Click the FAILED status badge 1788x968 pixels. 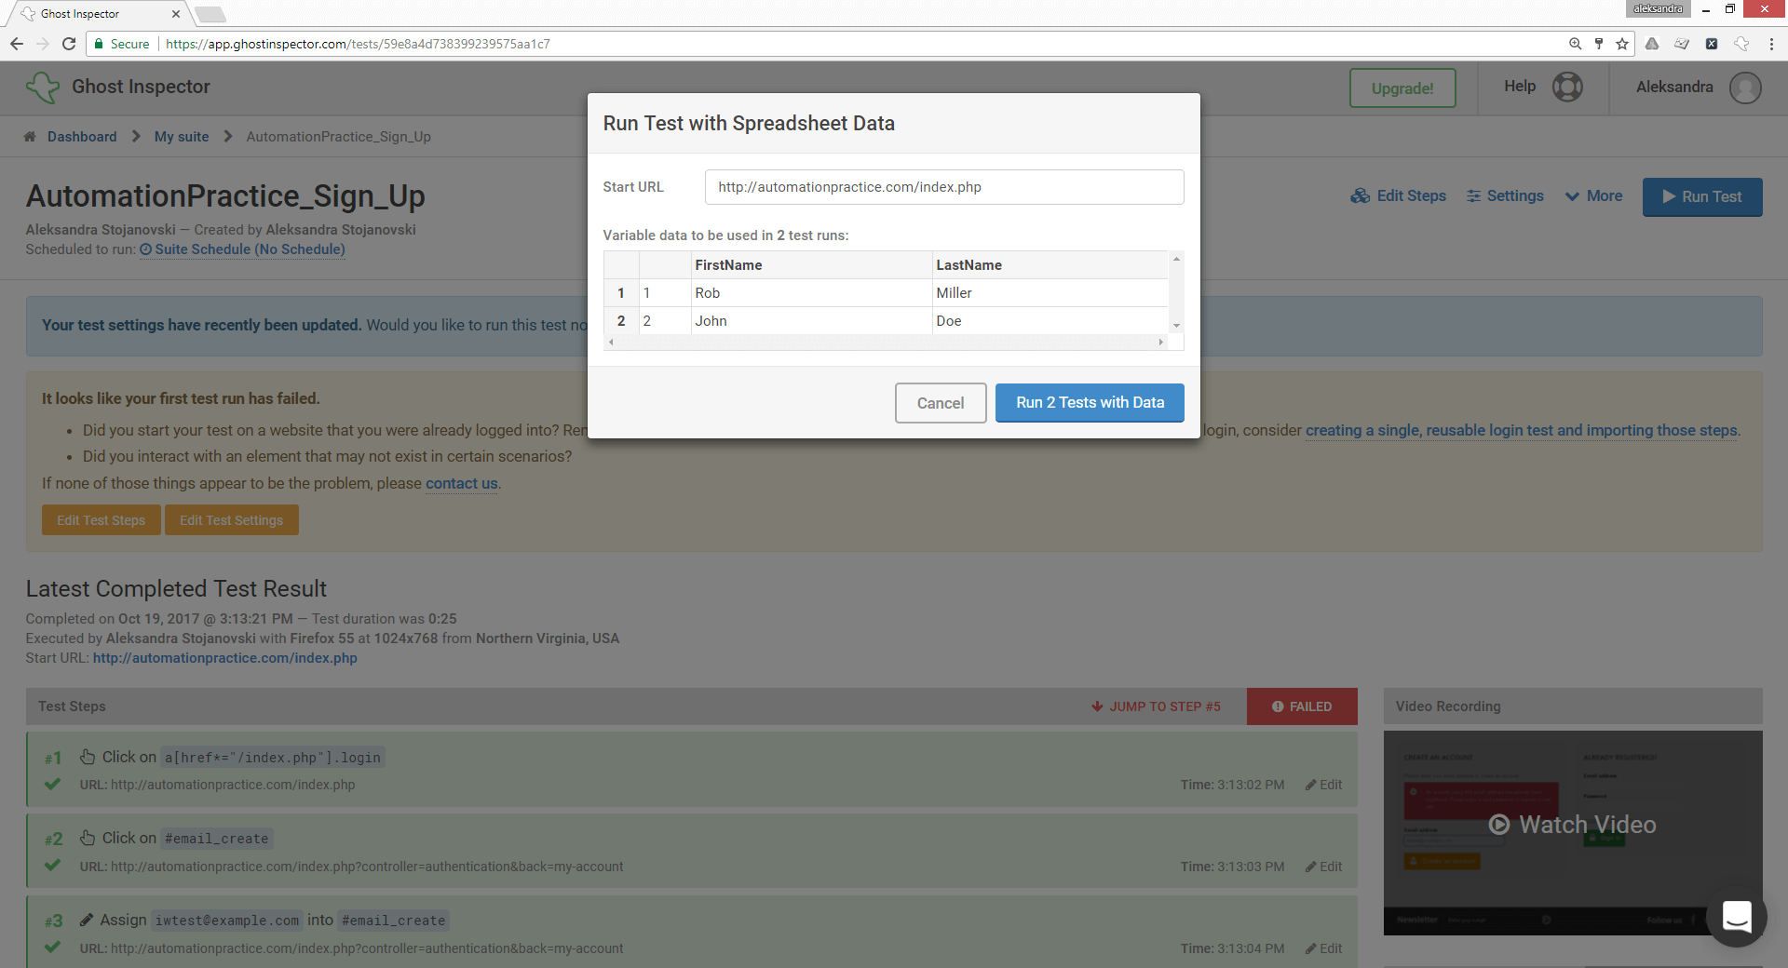click(1302, 706)
